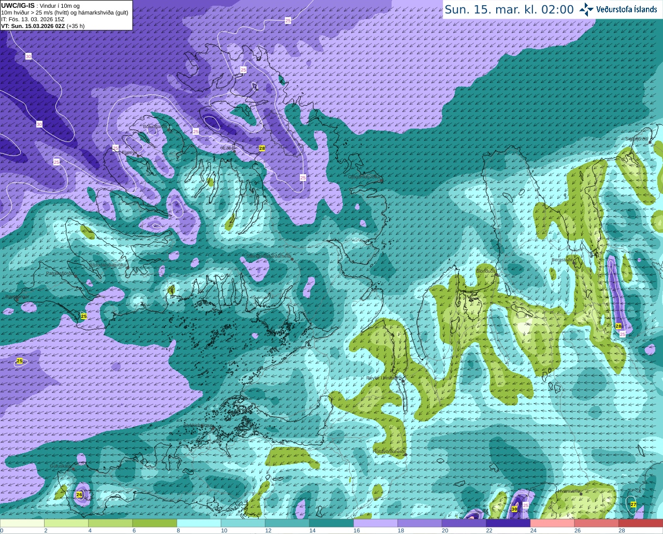The width and height of the screenshot is (663, 534).
Task: Select the red legend swatch above 28
Action: [641, 523]
